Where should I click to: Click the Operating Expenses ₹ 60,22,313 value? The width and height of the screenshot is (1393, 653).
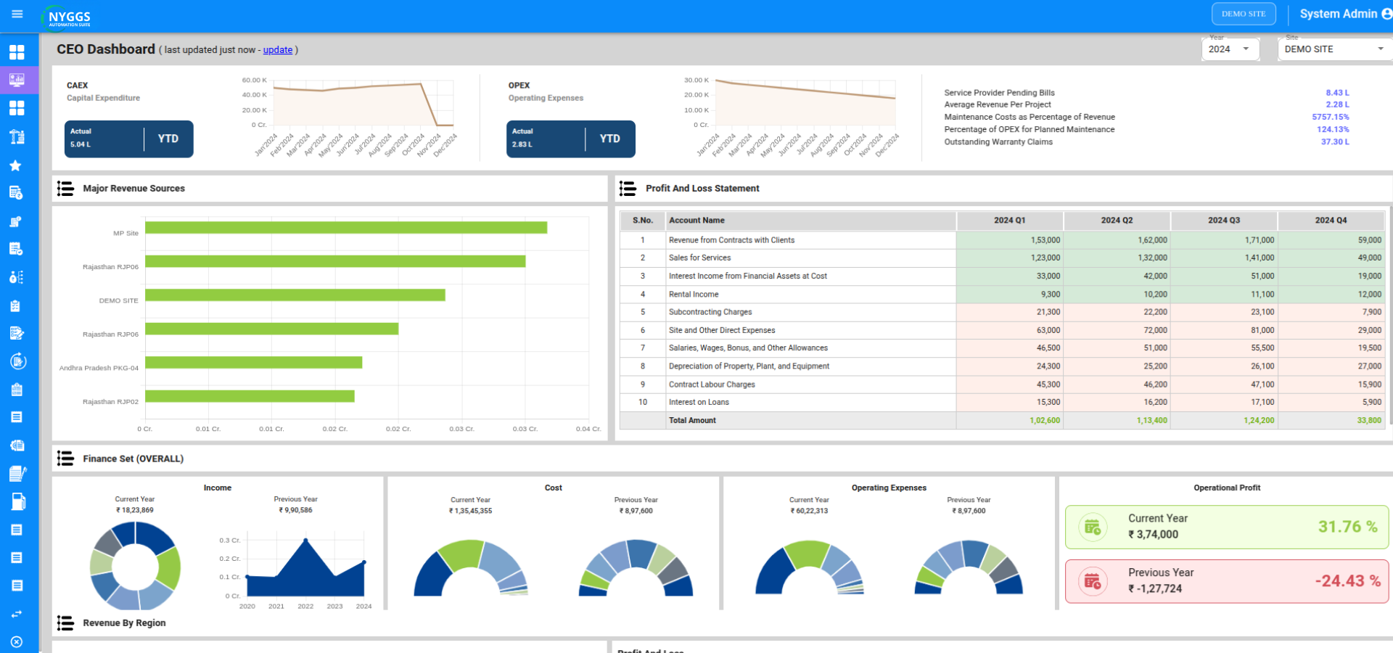[x=809, y=512]
